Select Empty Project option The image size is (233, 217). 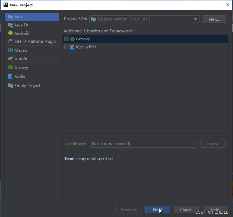pos(32,85)
